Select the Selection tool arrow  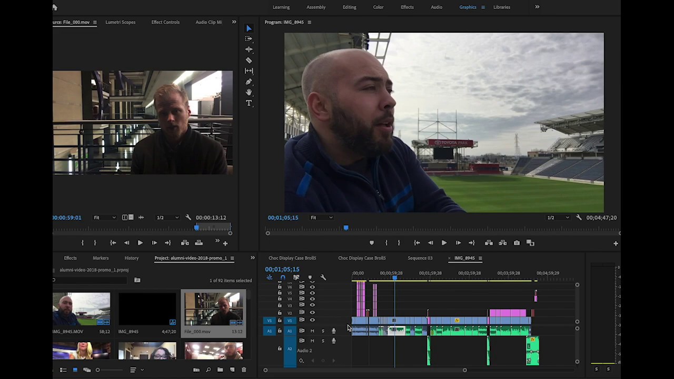coord(249,28)
